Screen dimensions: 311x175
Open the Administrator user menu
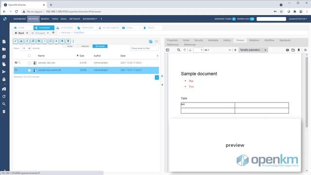(x=298, y=19)
